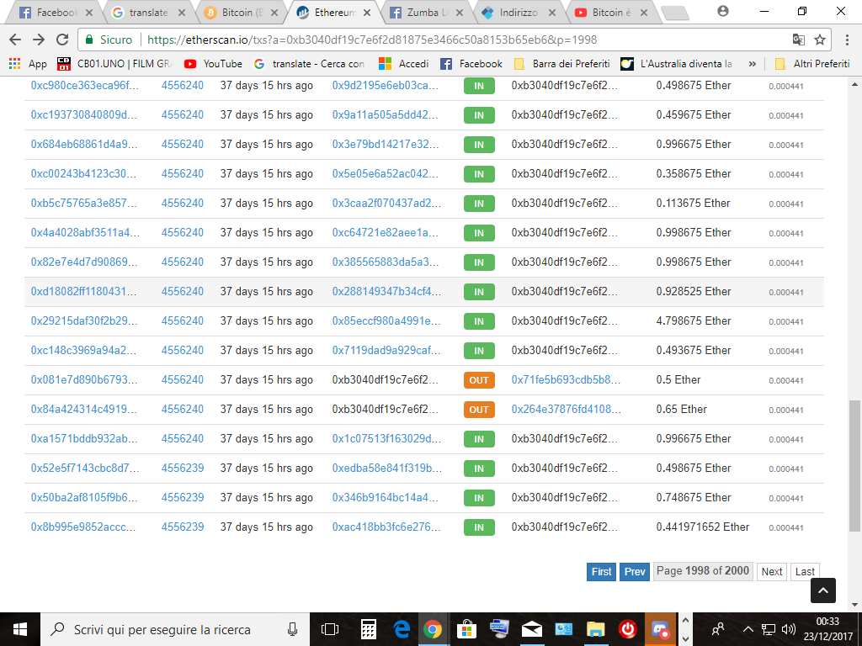Open File Explorer from the taskbar

tap(595, 629)
